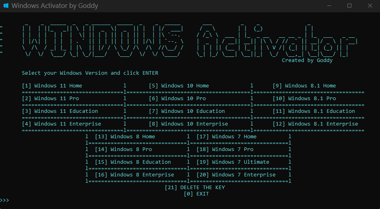
Task: Click '[19] Windows 7 Ultimate' entry
Action: 233,162
